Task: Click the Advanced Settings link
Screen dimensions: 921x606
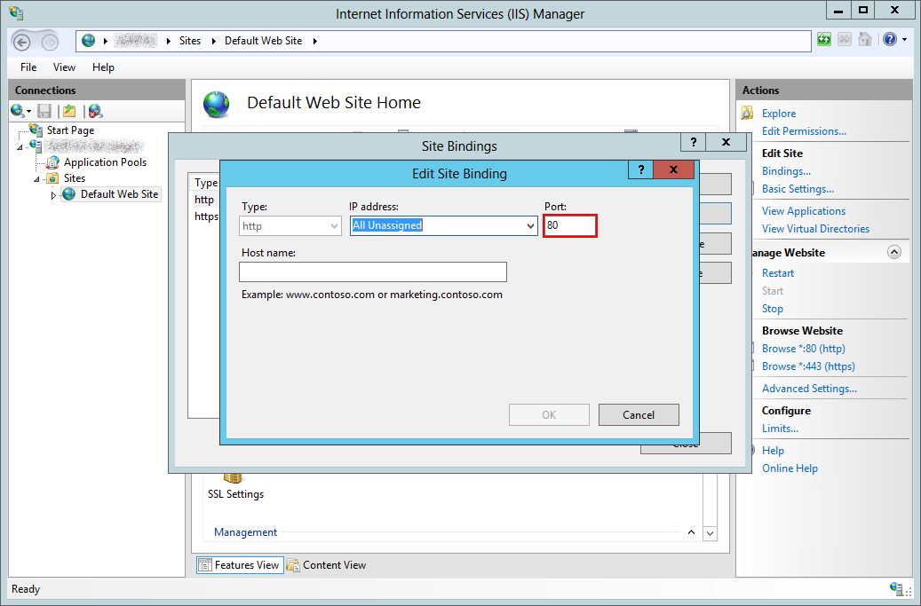Action: pyautogui.click(x=809, y=389)
